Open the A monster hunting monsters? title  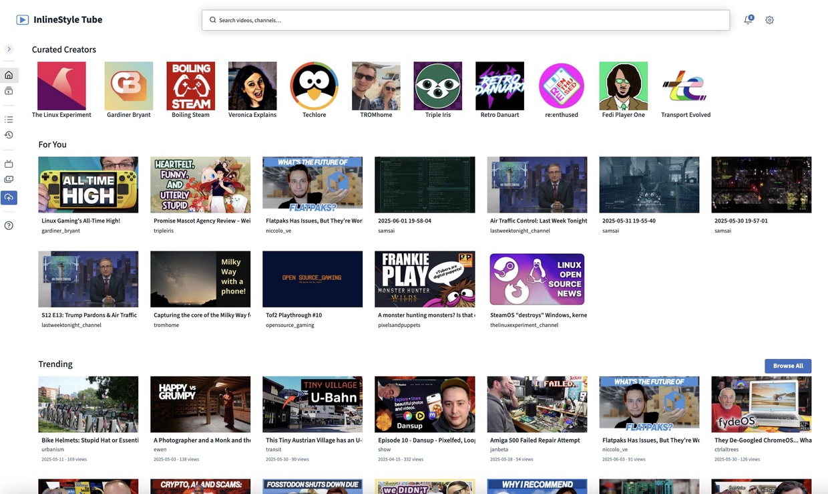click(x=427, y=315)
